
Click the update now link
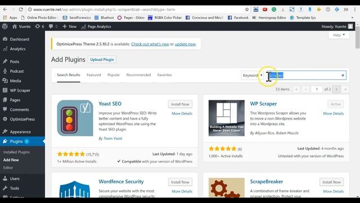pyautogui.click(x=185, y=44)
